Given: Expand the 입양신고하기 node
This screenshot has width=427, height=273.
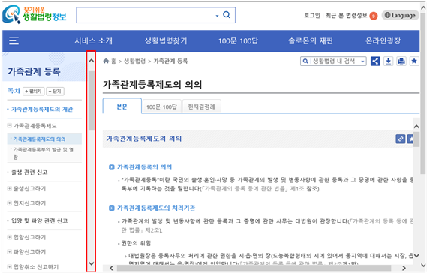Looking at the screenshot, I should (10, 237).
